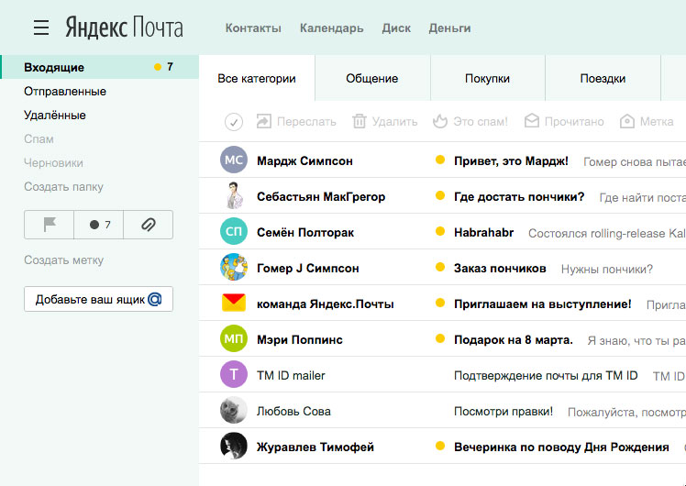Toggle unread dot for Заказ пончиков
The height and width of the screenshot is (486, 686).
(x=440, y=267)
